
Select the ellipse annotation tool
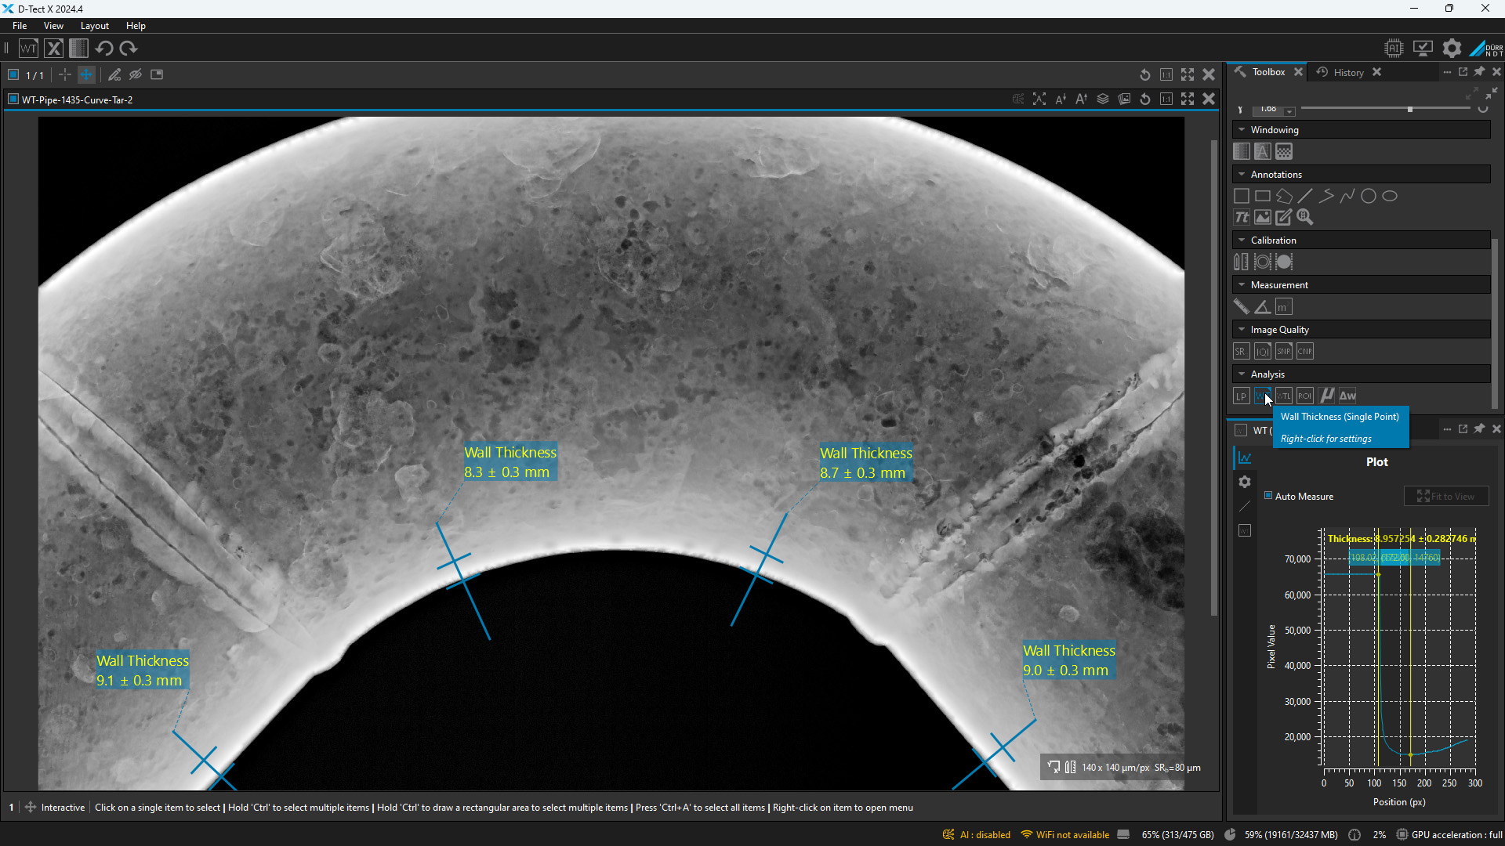1390,197
